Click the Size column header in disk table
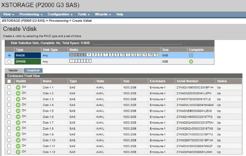 tap(126, 81)
